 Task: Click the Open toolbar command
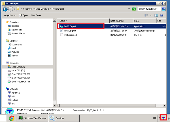23,15
